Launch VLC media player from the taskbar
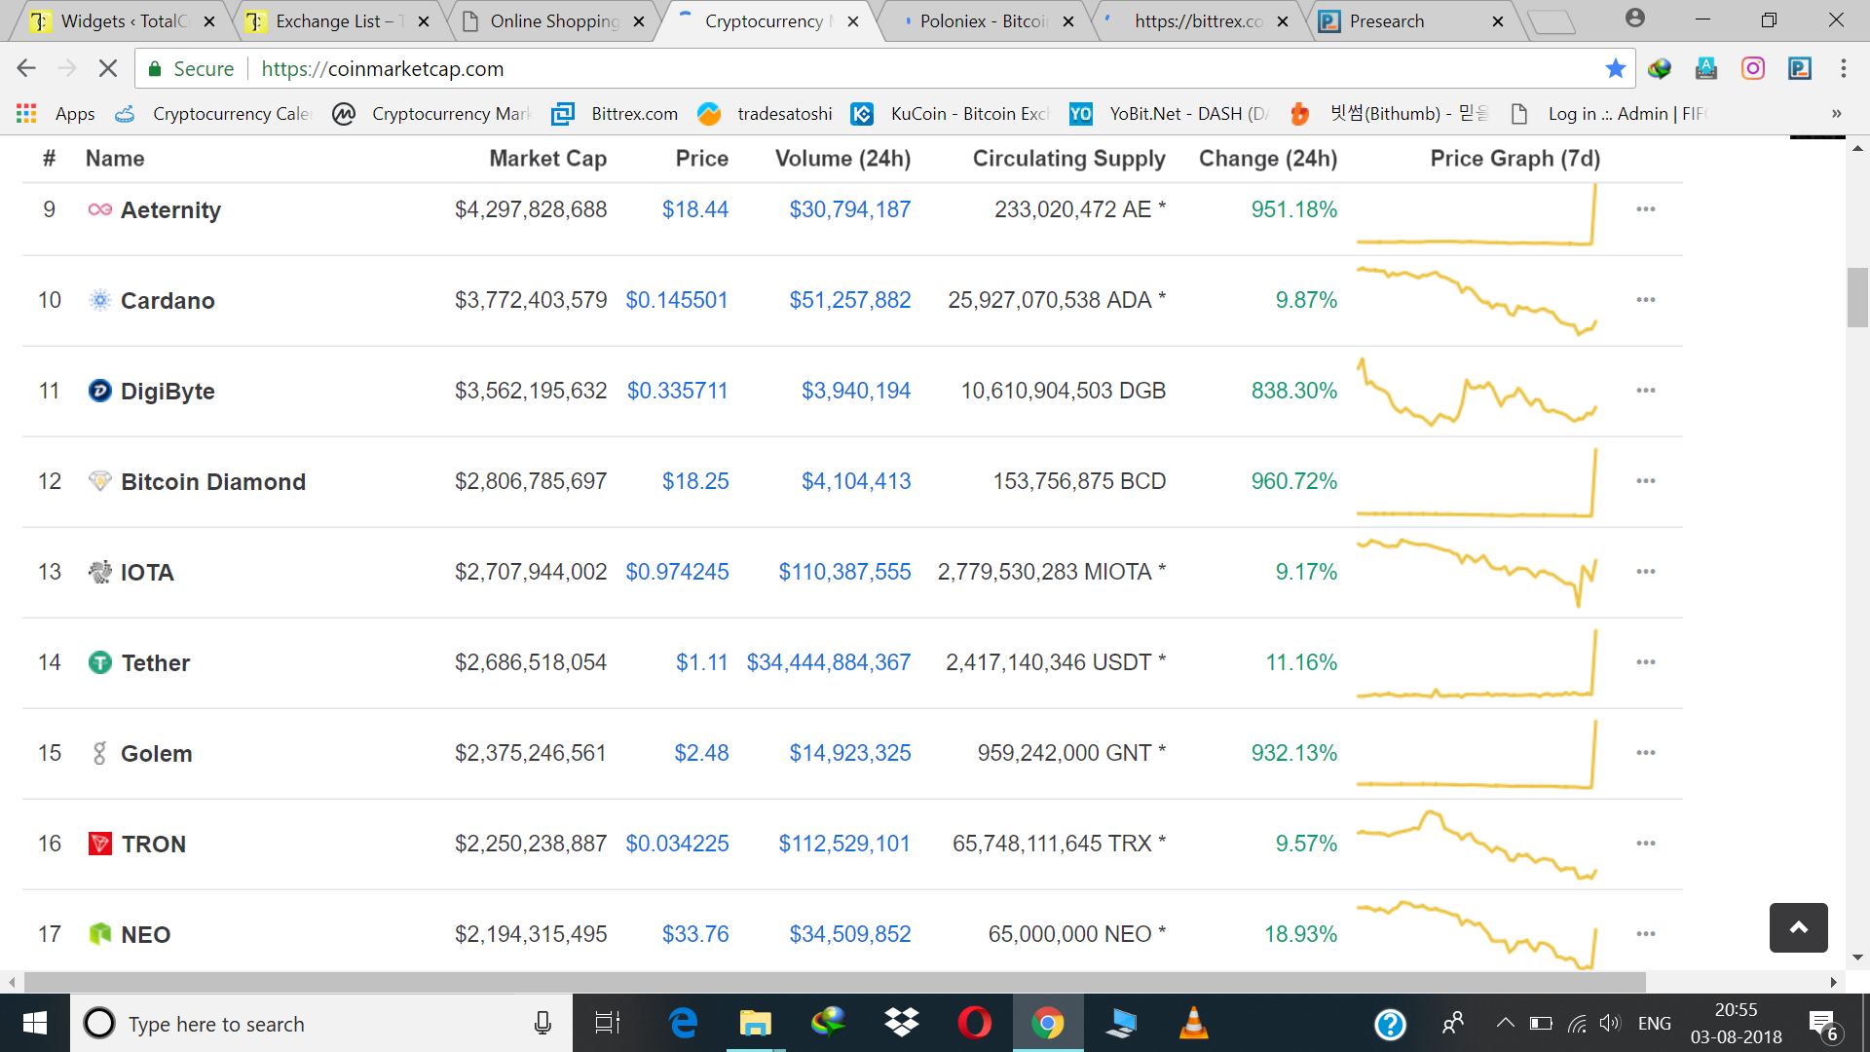 1193,1023
